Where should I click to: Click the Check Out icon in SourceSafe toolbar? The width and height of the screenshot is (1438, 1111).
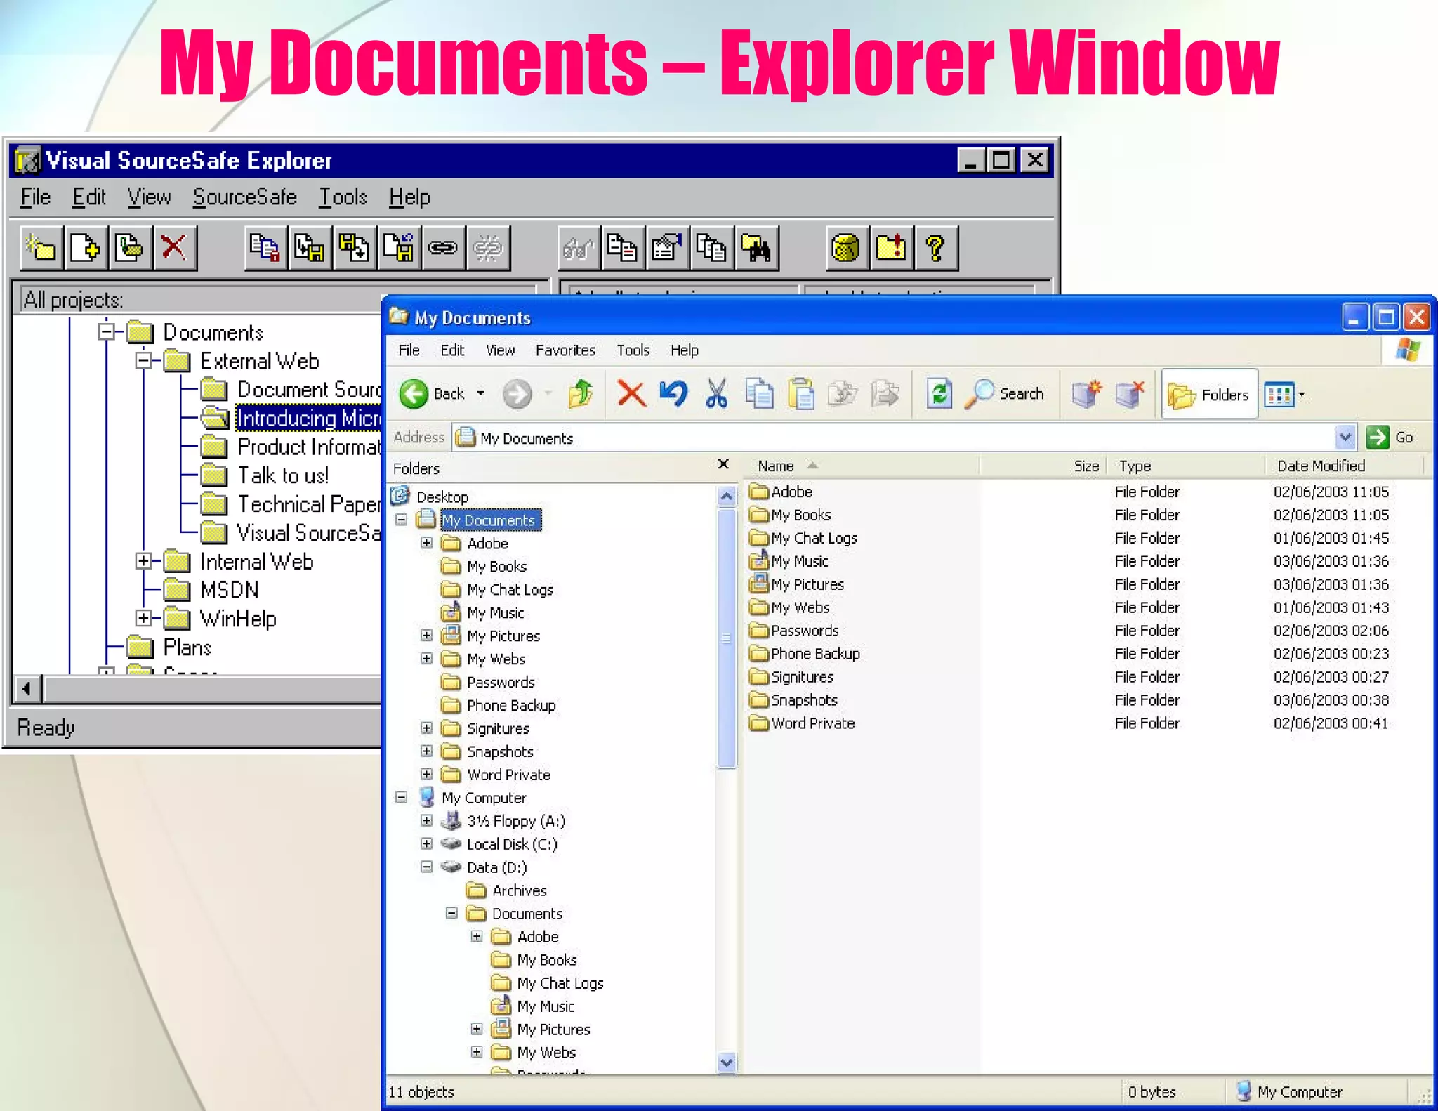coord(310,248)
